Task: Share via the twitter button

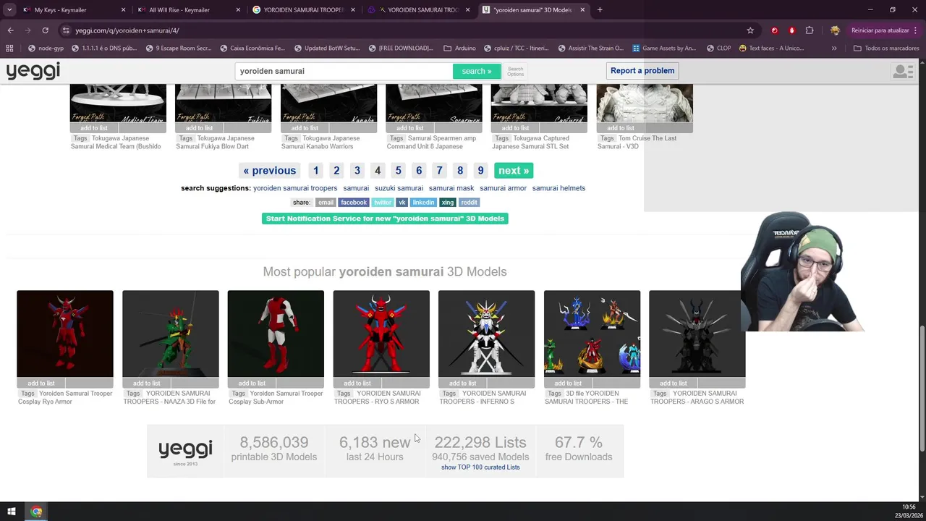Action: pos(383,203)
